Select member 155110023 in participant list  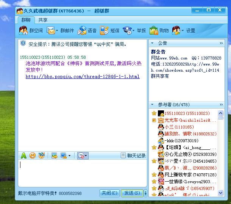tap(183, 113)
